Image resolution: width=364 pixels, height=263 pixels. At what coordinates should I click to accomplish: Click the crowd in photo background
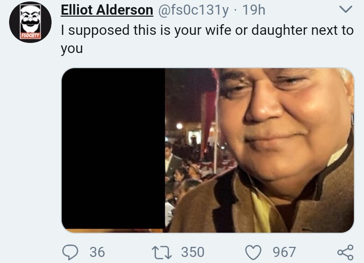click(184, 172)
